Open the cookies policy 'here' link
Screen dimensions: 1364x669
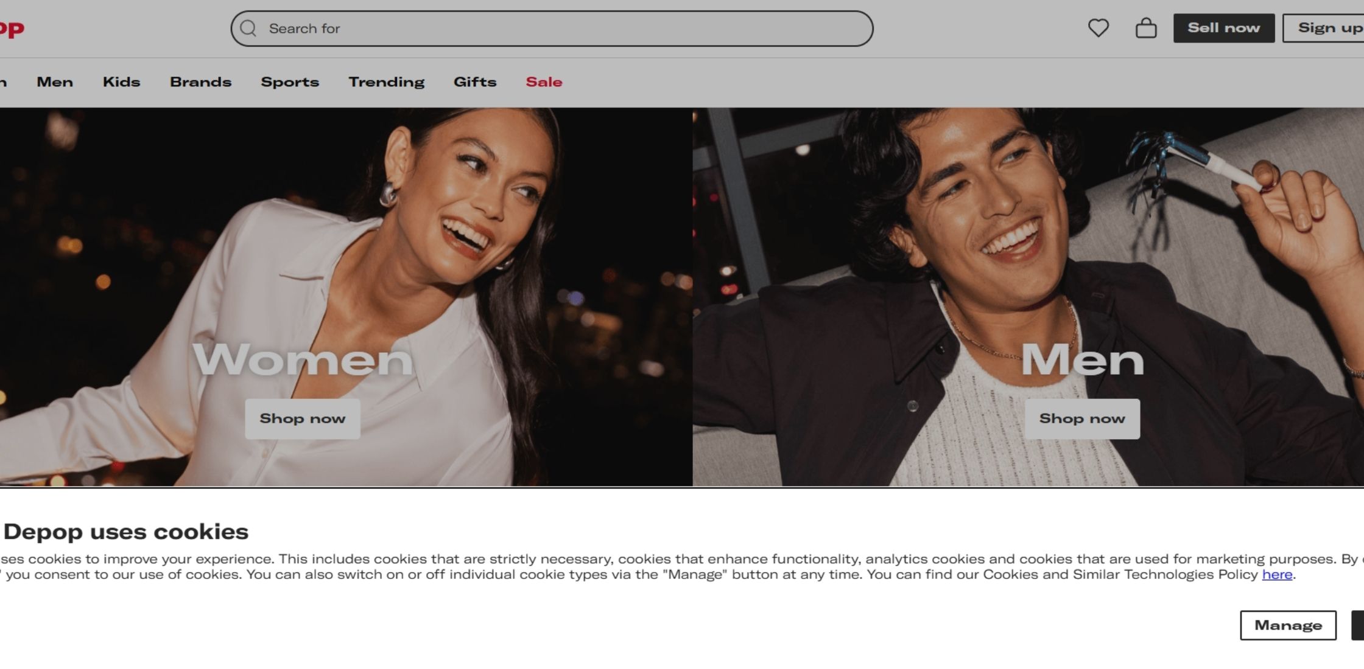[1278, 574]
